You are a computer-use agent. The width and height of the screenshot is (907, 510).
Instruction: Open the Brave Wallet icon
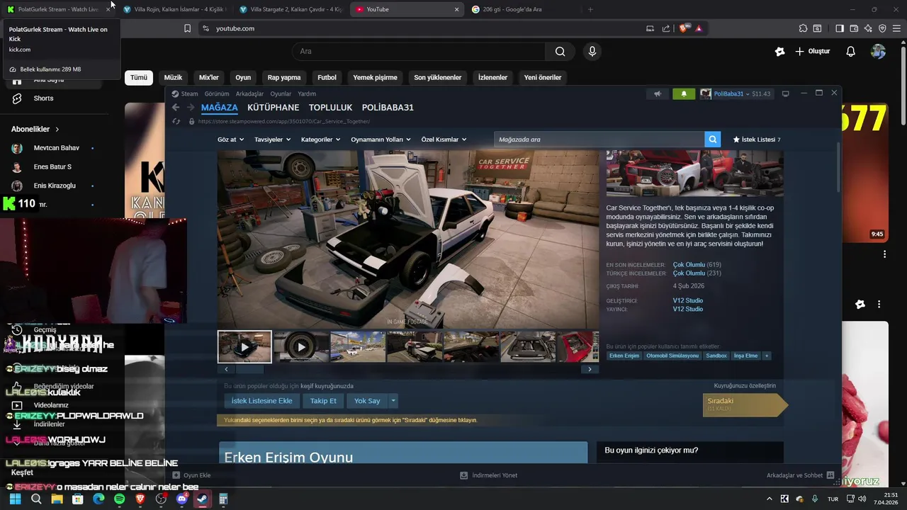click(x=855, y=28)
